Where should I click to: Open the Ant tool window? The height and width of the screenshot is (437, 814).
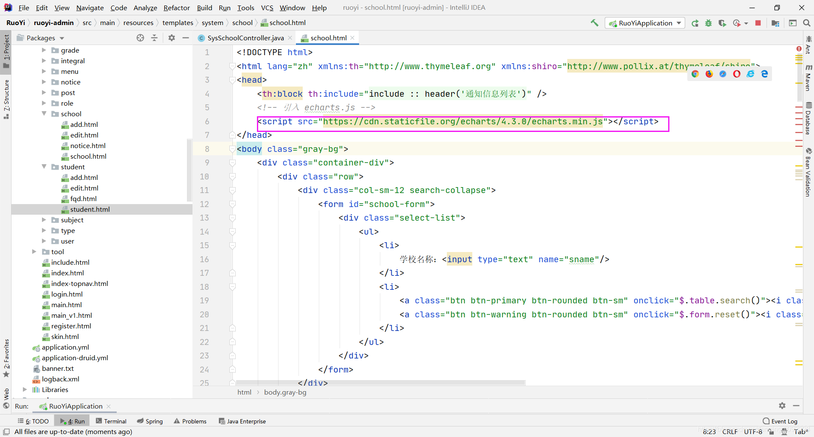[808, 45]
